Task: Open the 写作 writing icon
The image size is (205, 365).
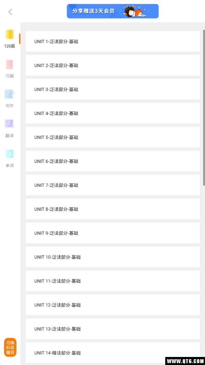Action: pos(9,94)
